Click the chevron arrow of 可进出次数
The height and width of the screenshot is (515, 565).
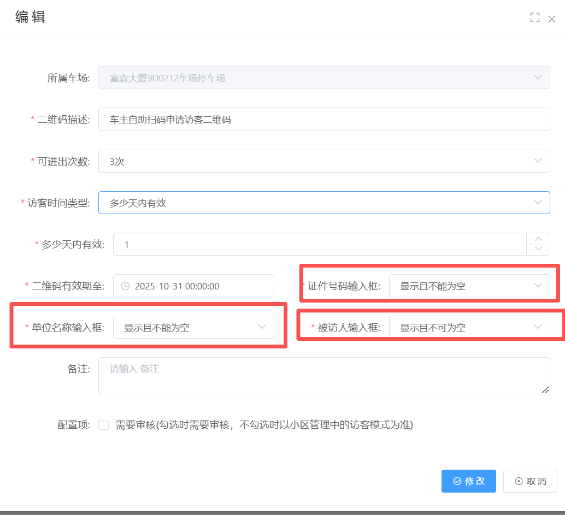point(538,161)
